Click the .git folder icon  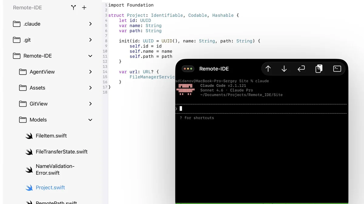click(x=17, y=40)
